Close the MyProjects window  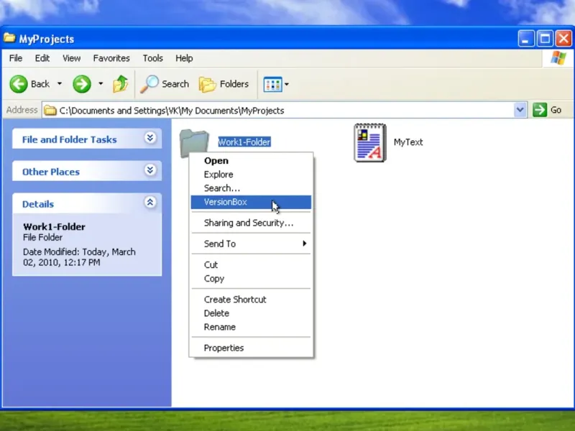click(563, 38)
